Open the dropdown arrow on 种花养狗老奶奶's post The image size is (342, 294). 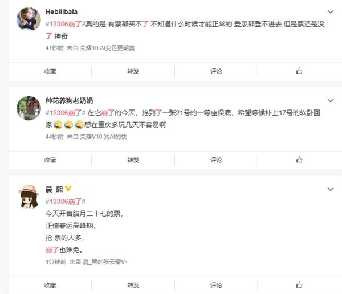331,100
